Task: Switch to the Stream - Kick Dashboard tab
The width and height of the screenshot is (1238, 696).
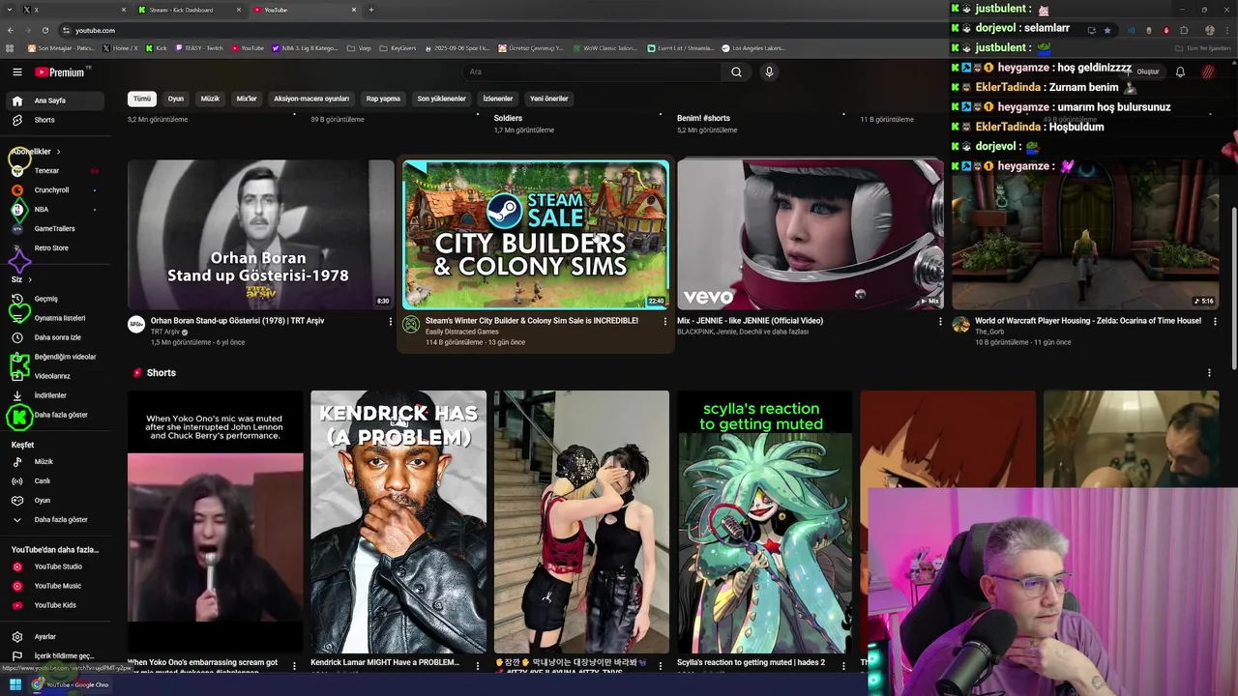Action: tap(189, 10)
